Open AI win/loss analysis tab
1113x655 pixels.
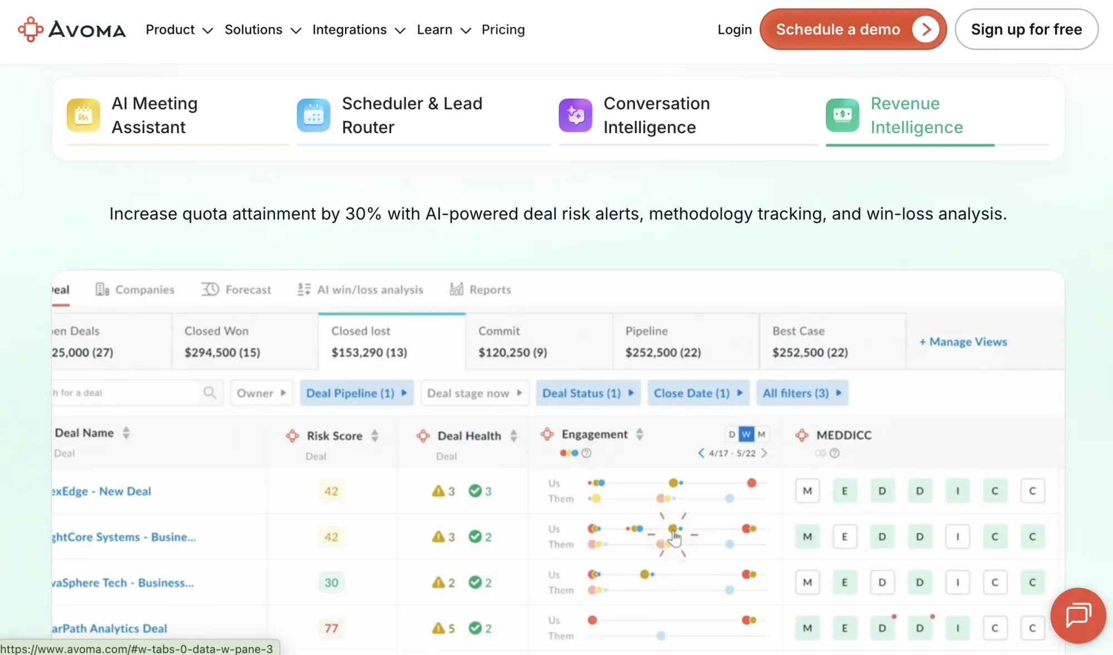tap(360, 290)
